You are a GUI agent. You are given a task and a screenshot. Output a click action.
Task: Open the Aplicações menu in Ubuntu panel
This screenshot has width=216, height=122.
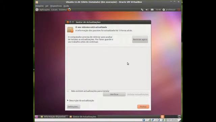tap(45, 10)
